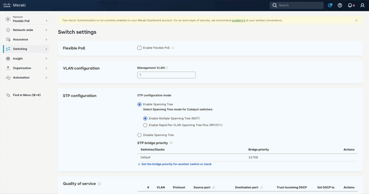Click VLAN column header in QoS table

[161, 188]
